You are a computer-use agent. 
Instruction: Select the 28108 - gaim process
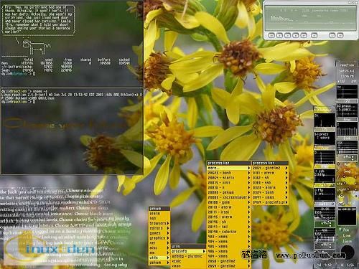click(x=228, y=202)
